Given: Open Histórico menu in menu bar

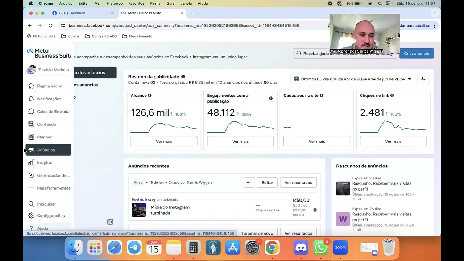Looking at the screenshot, I should pyautogui.click(x=115, y=3).
